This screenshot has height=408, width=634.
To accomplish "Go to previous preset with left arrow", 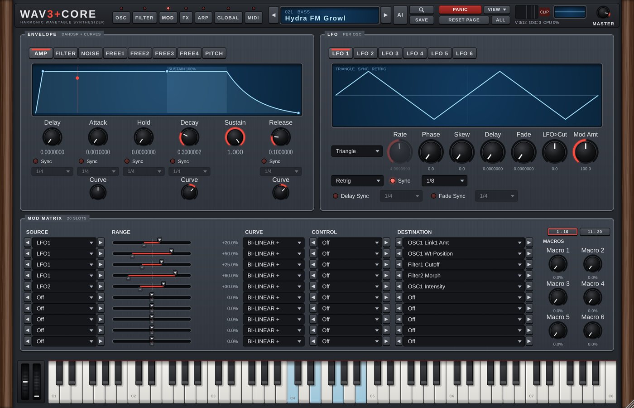I will (x=274, y=15).
